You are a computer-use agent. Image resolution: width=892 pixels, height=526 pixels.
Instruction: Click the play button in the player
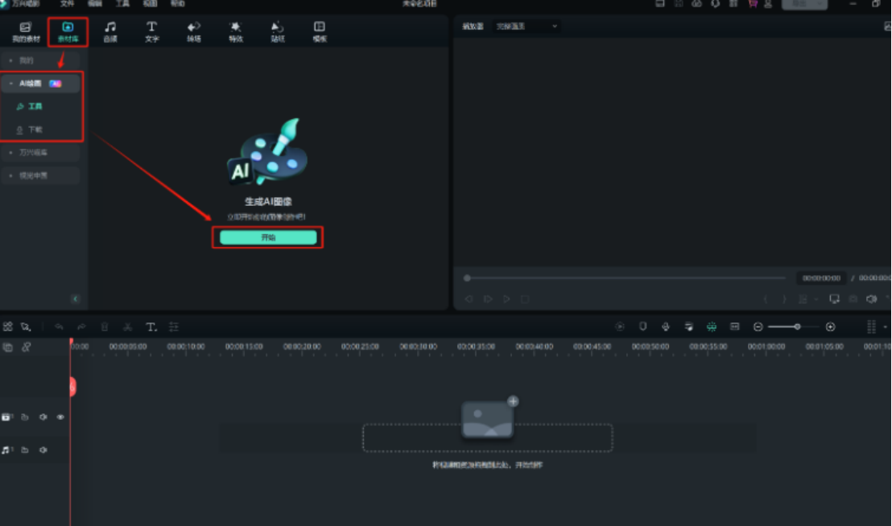506,298
